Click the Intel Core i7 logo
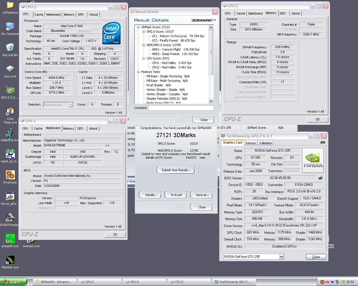 [x=112, y=33]
